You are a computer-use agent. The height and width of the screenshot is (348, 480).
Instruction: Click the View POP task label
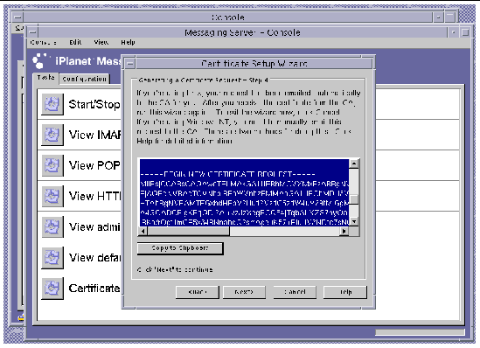click(x=94, y=165)
